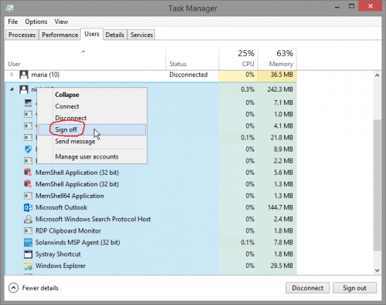
Task: Select the MemShell64 Application process name
Action: tap(69, 196)
